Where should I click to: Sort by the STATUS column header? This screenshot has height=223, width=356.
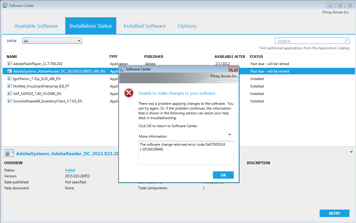(256, 57)
